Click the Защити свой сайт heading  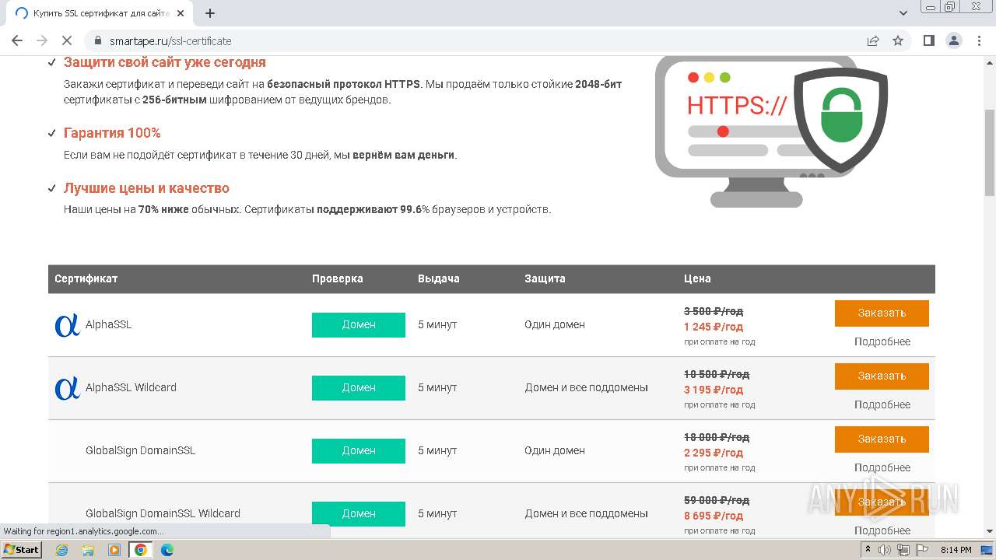[164, 62]
